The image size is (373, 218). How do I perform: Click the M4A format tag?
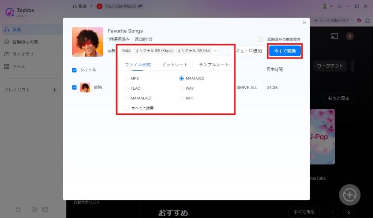pyautogui.click(x=126, y=51)
